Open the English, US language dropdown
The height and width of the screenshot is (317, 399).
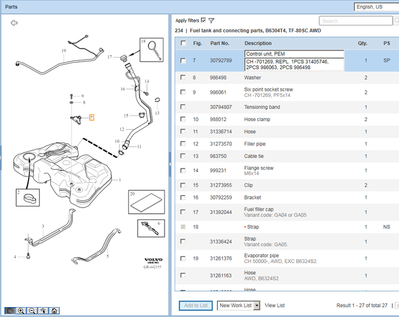[x=375, y=7]
